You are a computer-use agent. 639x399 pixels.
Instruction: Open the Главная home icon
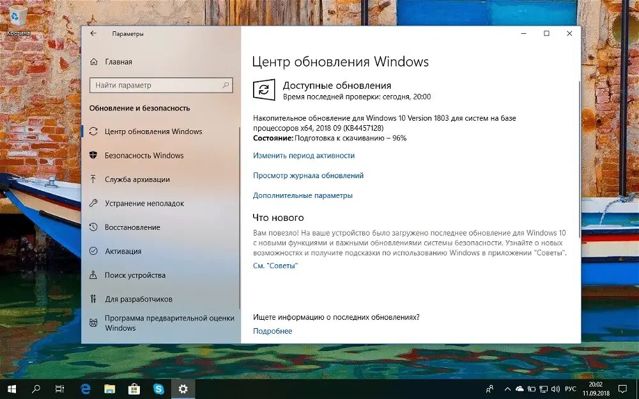(x=94, y=62)
